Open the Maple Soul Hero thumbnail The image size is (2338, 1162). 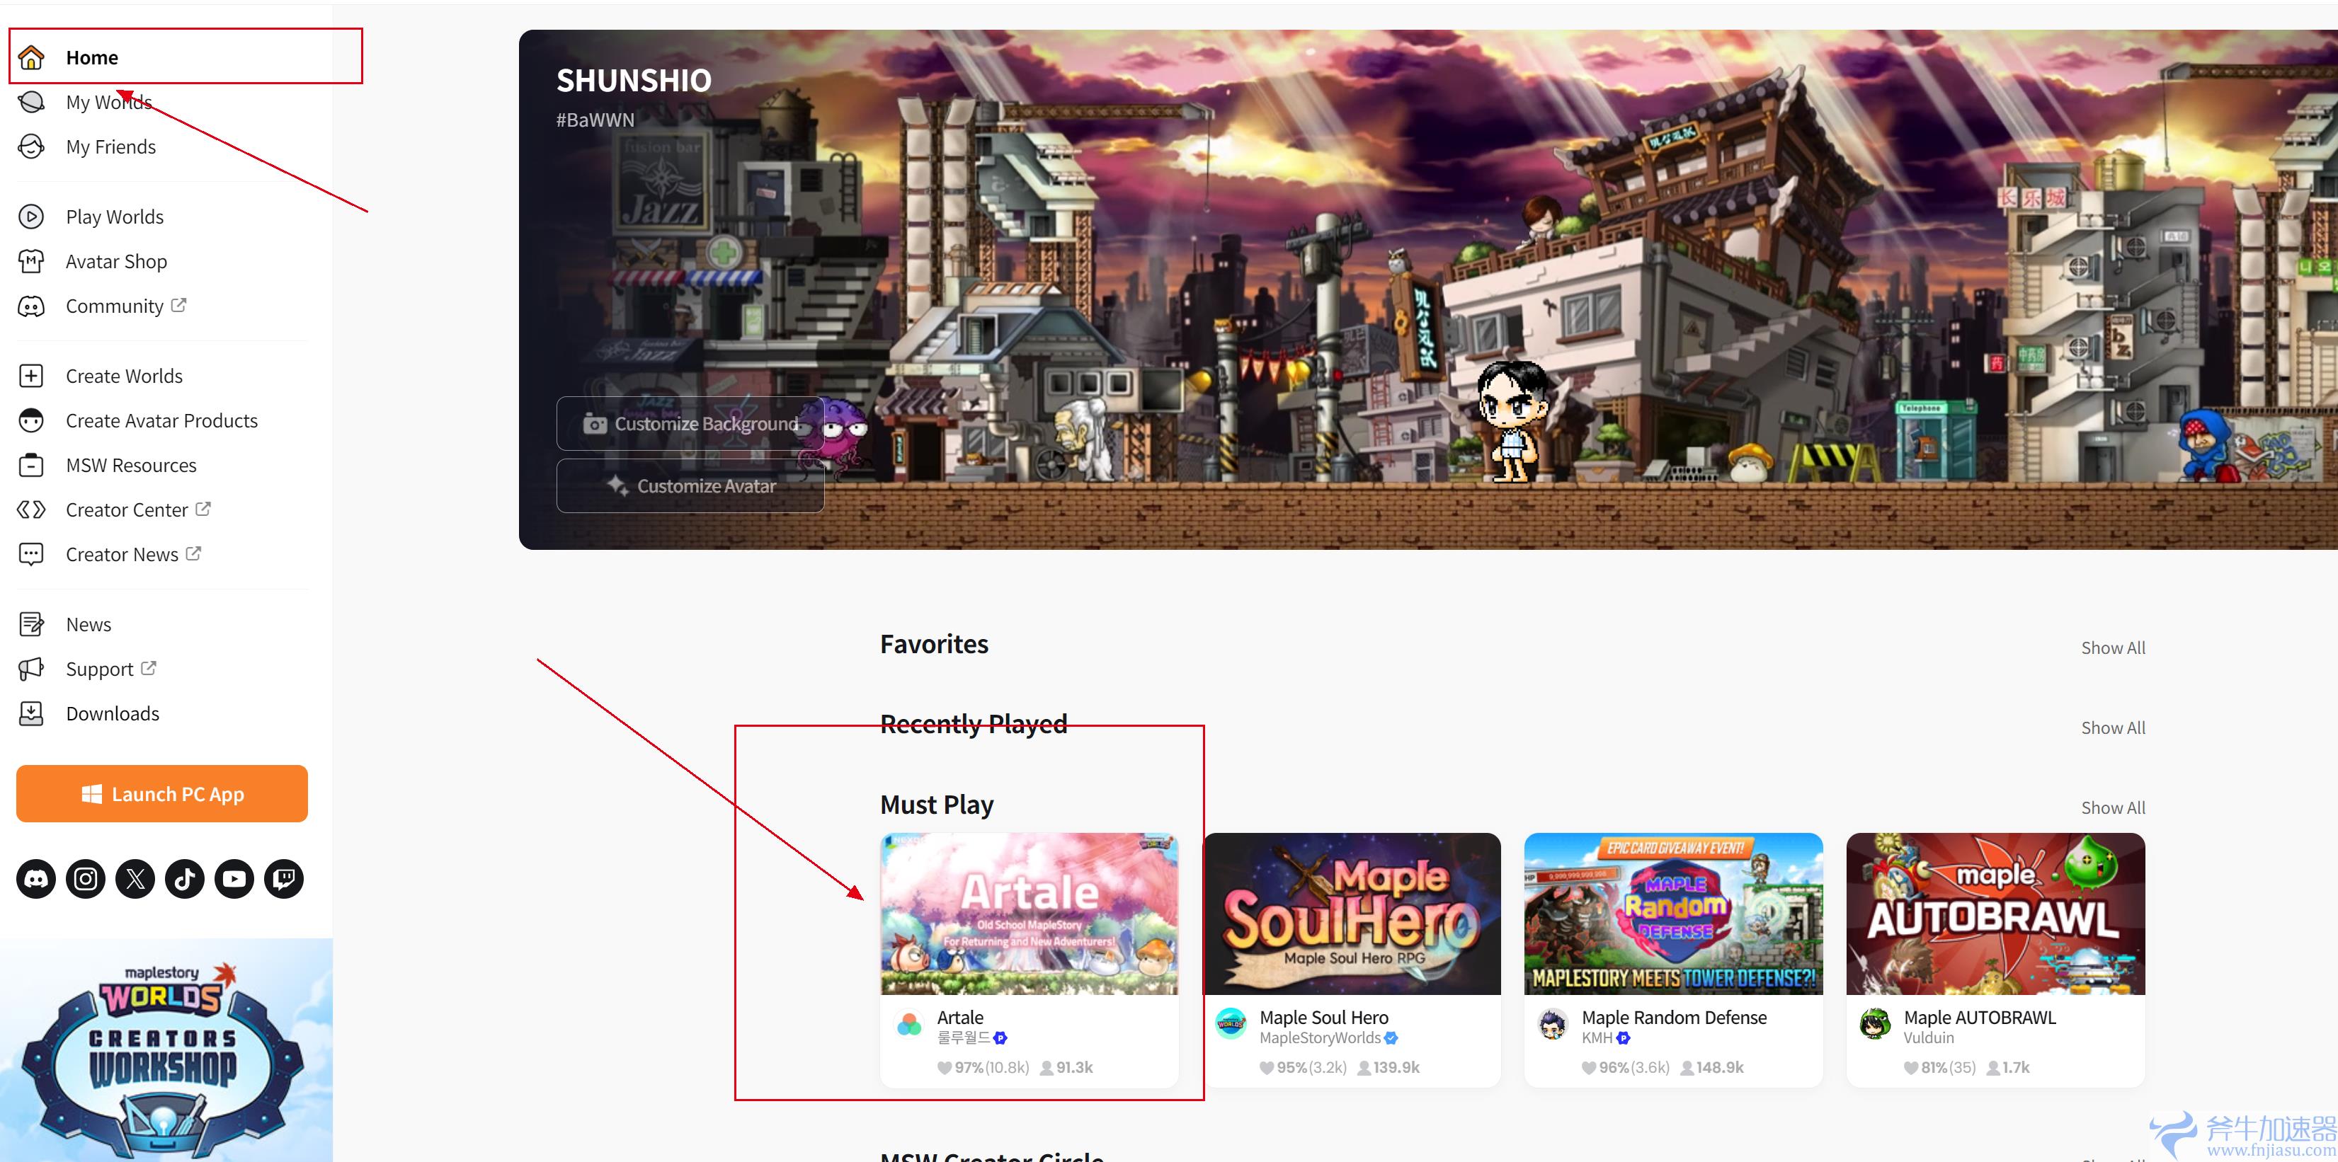pos(1352,914)
